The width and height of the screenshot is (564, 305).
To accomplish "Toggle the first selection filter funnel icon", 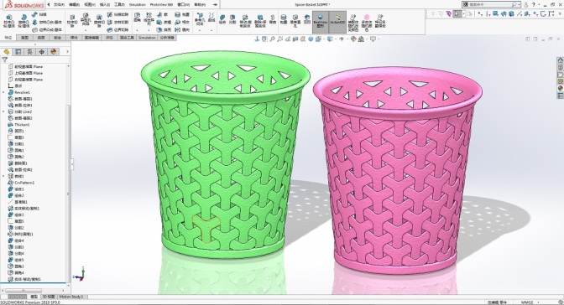I will (433, 13).
